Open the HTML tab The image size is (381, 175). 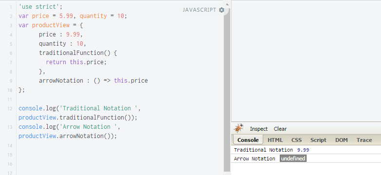pos(275,140)
